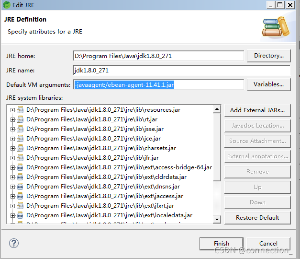This screenshot has width=300, height=259.
Task: Click the Restore Default button
Action: click(x=257, y=218)
